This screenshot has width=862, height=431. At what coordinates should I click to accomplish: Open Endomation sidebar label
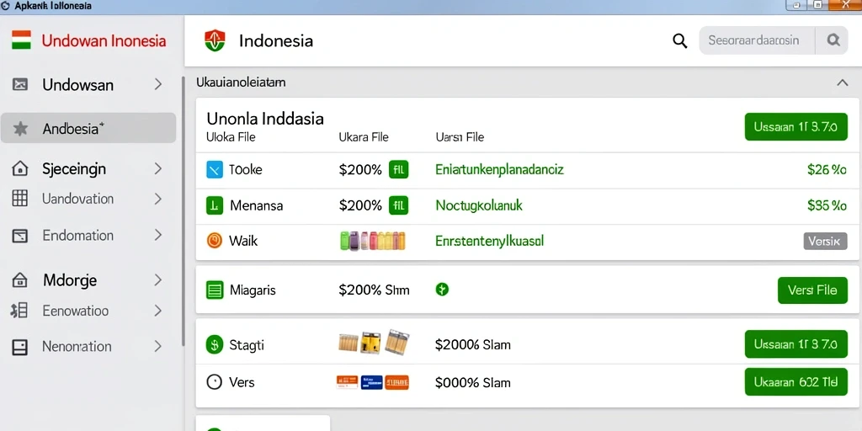(78, 236)
